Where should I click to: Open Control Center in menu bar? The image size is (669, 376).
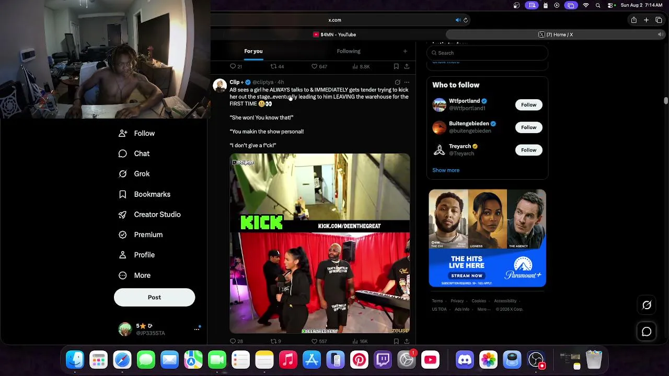pos(610,5)
